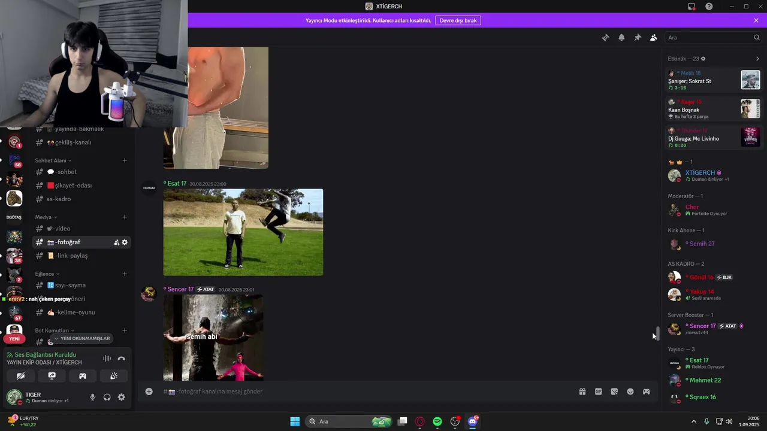The height and width of the screenshot is (431, 767).
Task: Click the red YENİ server badge
Action: pyautogui.click(x=14, y=339)
